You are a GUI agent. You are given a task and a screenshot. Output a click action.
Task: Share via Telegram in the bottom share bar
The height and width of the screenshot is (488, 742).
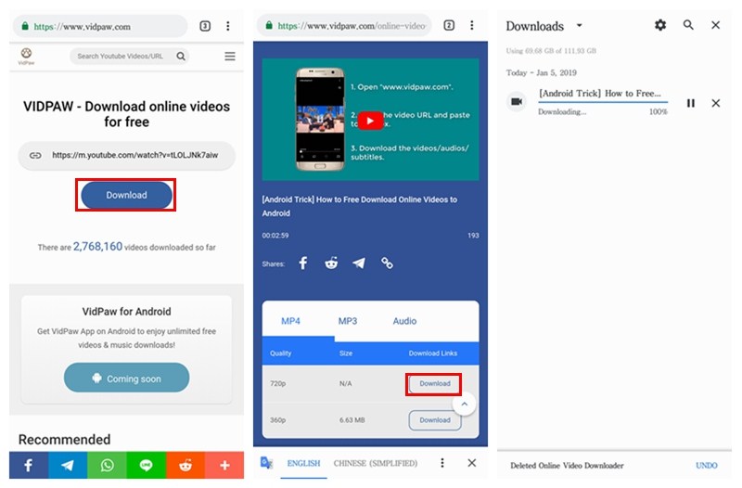(68, 466)
